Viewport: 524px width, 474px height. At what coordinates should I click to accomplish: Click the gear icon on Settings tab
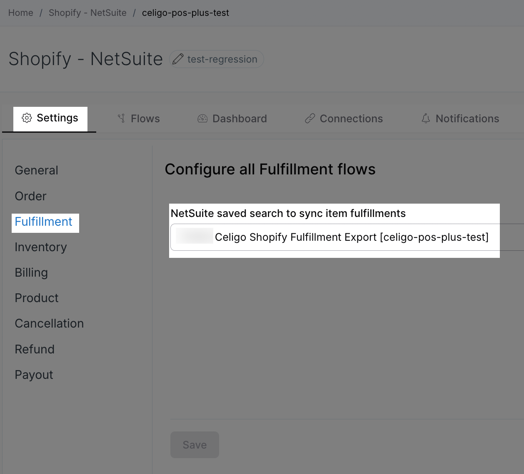tap(27, 118)
